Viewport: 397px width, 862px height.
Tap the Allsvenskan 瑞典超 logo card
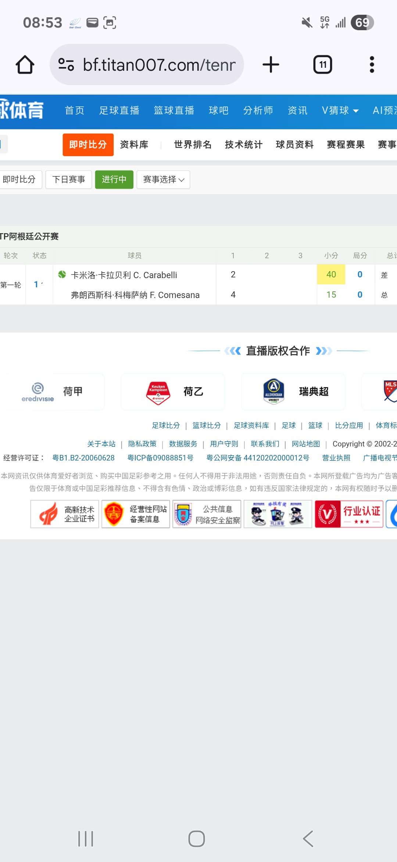pos(293,392)
